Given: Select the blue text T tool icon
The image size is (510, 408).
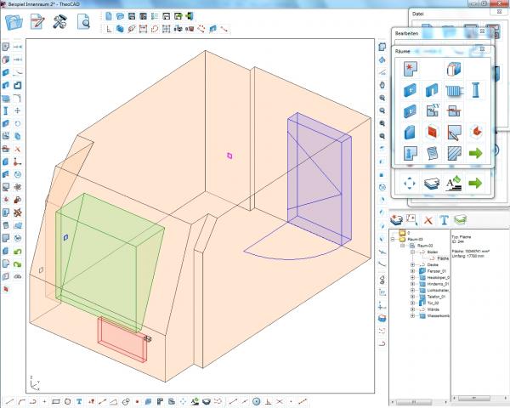Looking at the screenshot, I should [x=444, y=219].
